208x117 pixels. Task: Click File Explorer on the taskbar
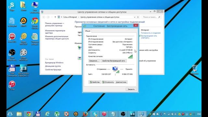19,114
